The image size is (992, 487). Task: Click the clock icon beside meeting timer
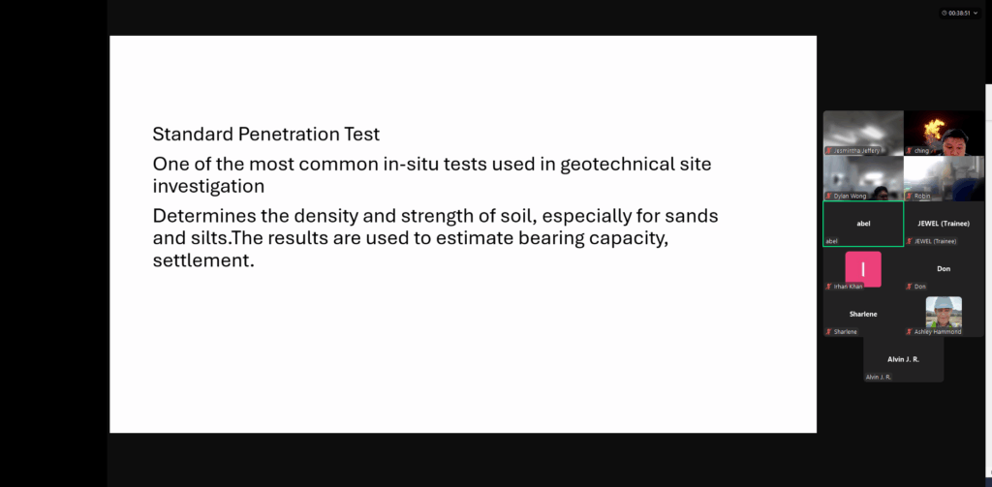pyautogui.click(x=945, y=13)
